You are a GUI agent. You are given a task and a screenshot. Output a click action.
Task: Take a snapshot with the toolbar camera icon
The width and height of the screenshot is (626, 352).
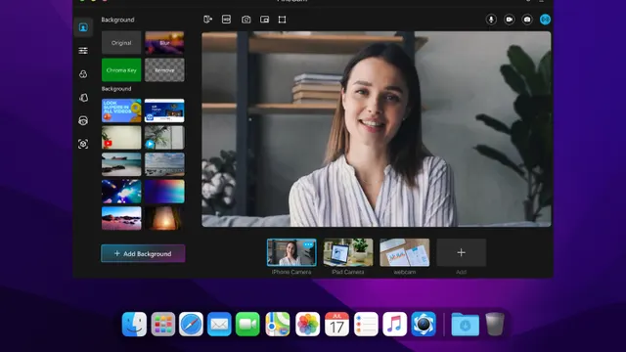pyautogui.click(x=246, y=20)
